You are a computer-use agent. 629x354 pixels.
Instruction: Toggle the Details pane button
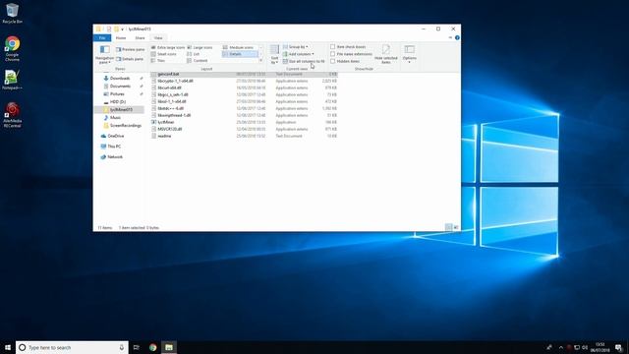click(130, 59)
